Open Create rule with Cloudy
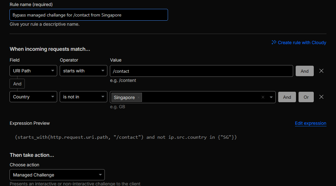336x186 pixels. 302,43
